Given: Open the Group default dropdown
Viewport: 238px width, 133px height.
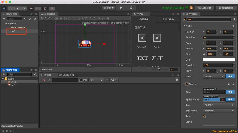Looking at the screenshot, I should coord(213,77).
